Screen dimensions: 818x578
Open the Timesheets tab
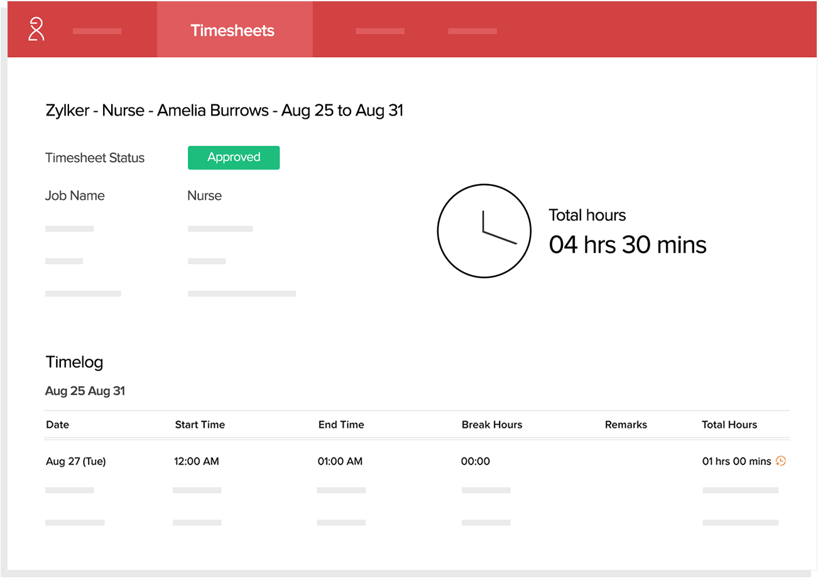(x=233, y=30)
